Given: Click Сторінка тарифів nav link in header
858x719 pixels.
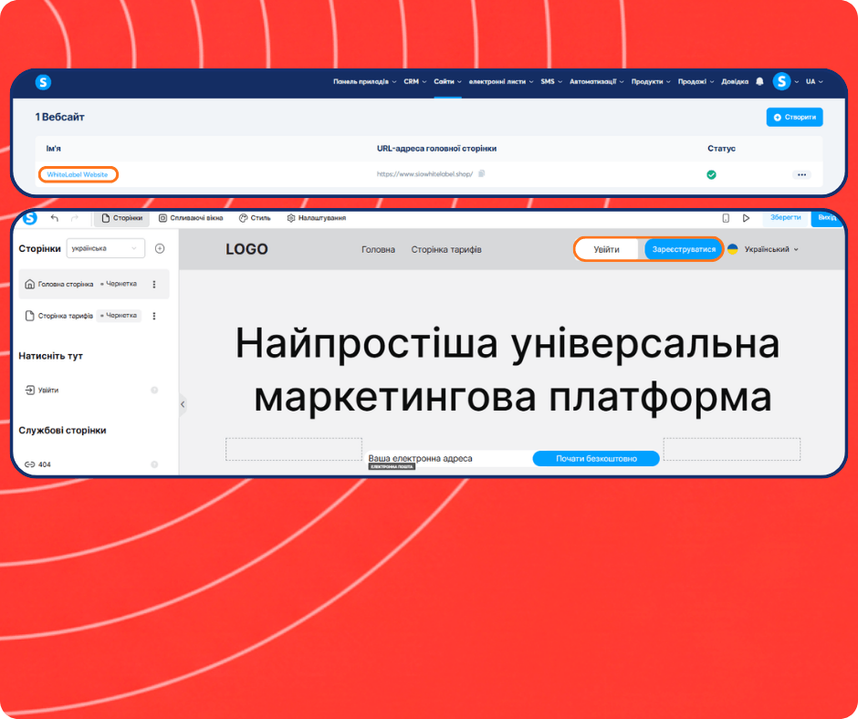Looking at the screenshot, I should pyautogui.click(x=446, y=249).
